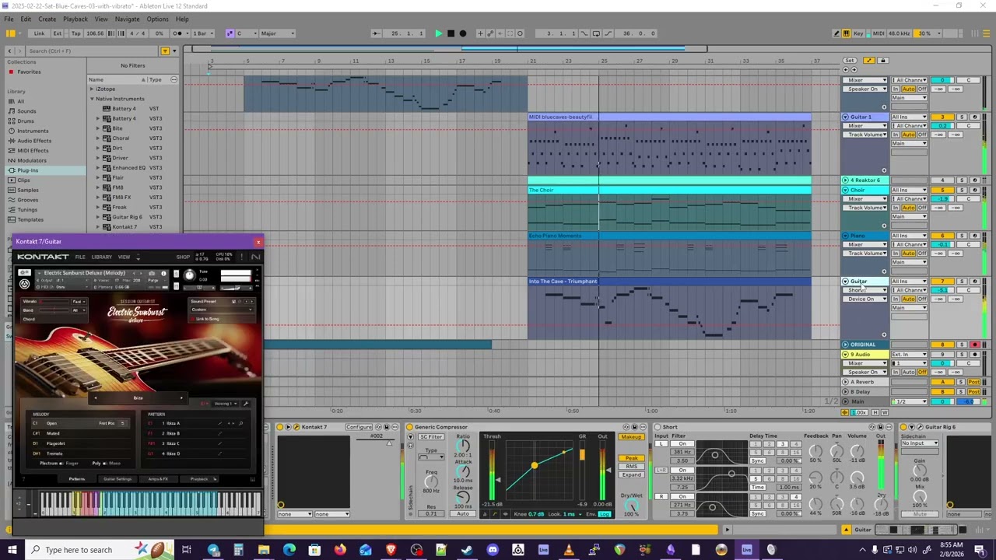
Task: Switch to Amps & FX tab
Action: coord(158,479)
